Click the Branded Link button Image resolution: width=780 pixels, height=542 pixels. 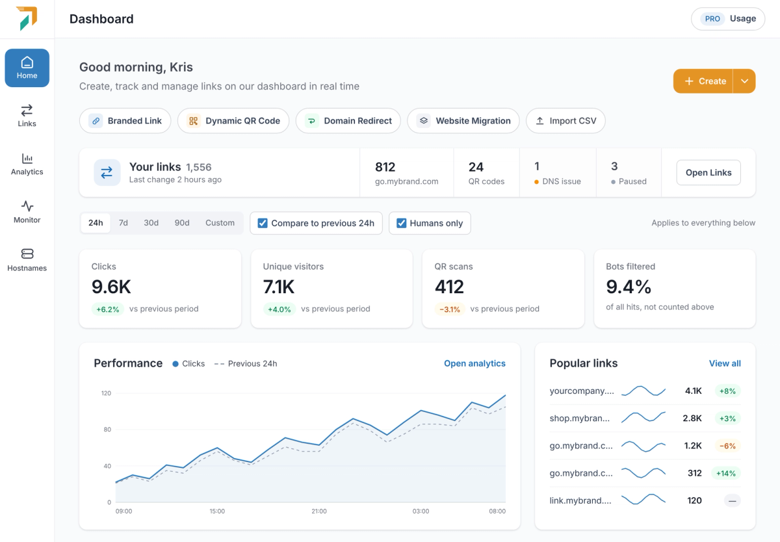coord(125,121)
